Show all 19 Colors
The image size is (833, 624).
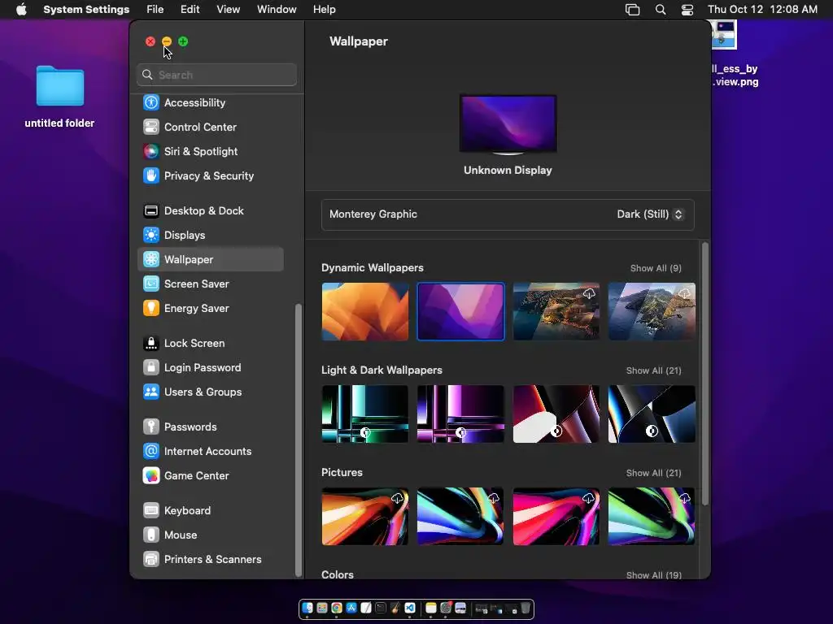(653, 574)
